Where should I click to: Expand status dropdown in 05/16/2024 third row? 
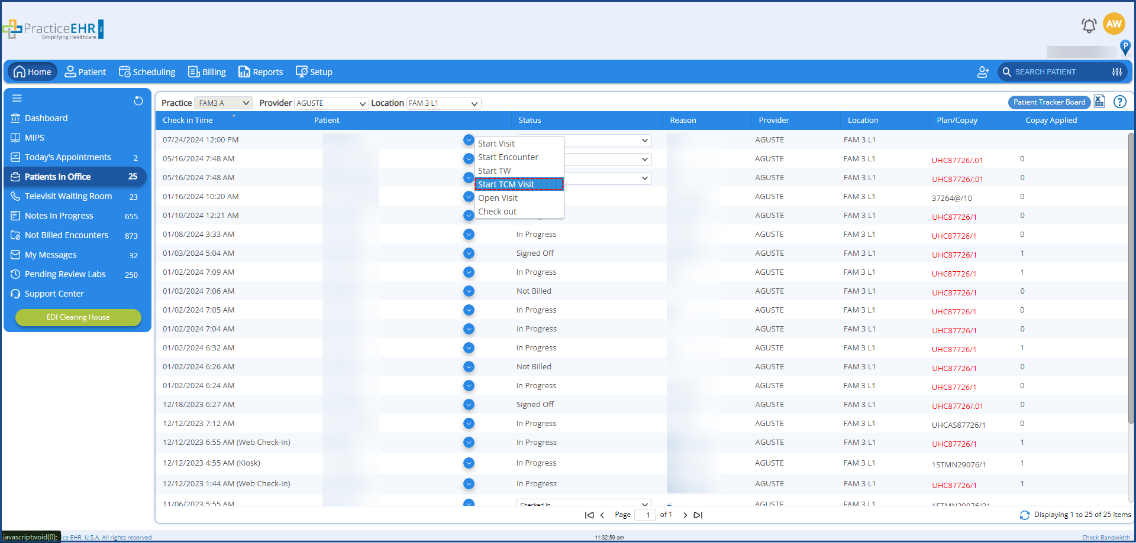(644, 178)
